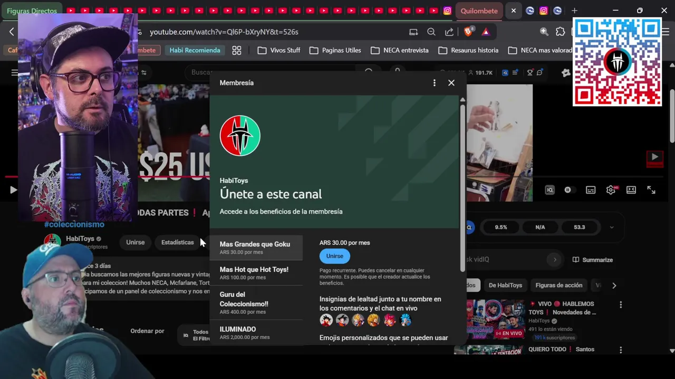Viewport: 675px width, 379px height.
Task: Click the Unirse button beside HabiToys channel
Action: pyautogui.click(x=135, y=242)
